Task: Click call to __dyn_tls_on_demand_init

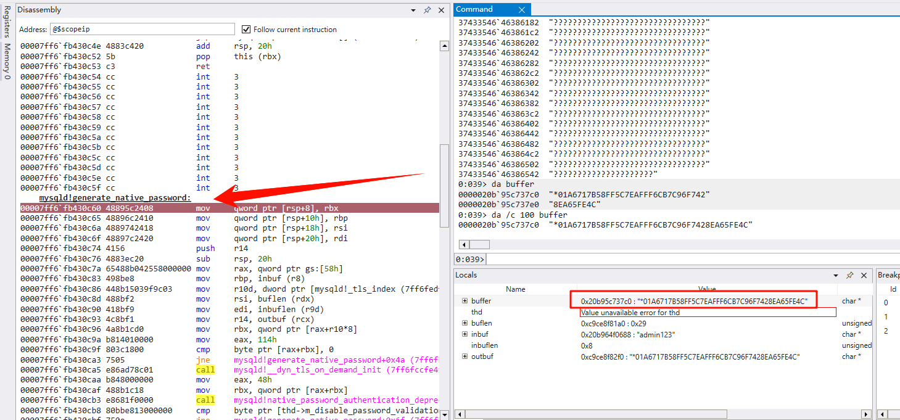Action: pyautogui.click(x=229, y=369)
